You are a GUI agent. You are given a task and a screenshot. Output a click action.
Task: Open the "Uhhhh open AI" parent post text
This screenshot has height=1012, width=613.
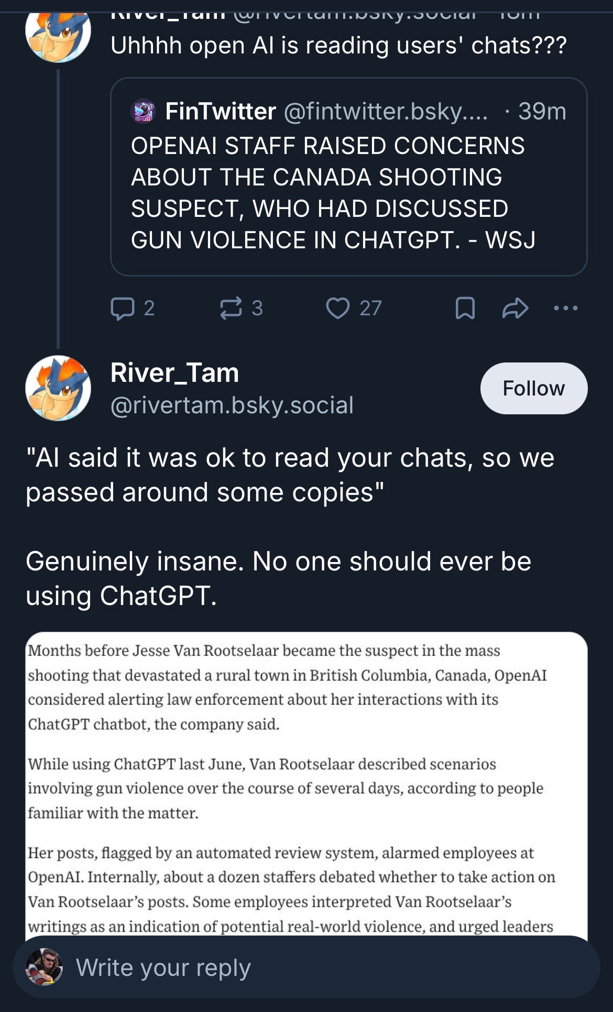[x=338, y=46]
